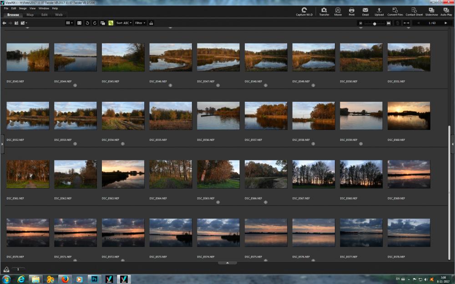Open the Filter dropdown
The width and height of the screenshot is (455, 284).
click(x=140, y=23)
